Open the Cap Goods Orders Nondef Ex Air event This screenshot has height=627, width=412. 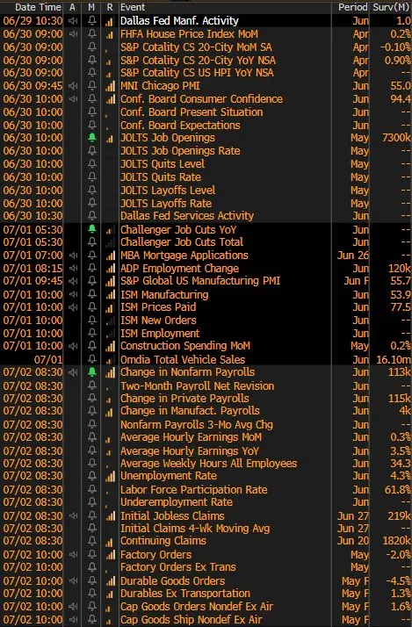[x=197, y=607]
